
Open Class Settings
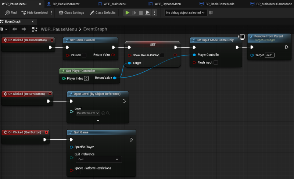pos(71,12)
